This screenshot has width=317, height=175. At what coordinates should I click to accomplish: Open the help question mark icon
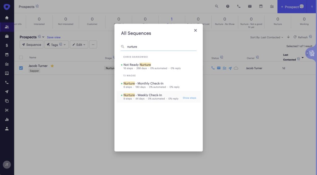pyautogui.click(x=228, y=6)
